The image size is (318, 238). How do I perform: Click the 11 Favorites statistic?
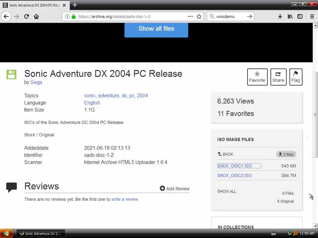pos(236,113)
